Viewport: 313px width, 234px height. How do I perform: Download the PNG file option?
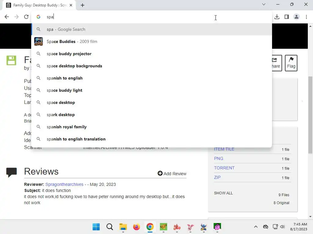pos(219,158)
